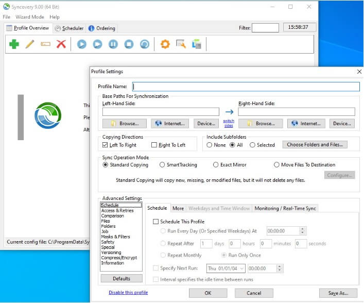Screen dimensions: 364x303
Task: Open program settings via the orange gear
Action: tap(165, 44)
